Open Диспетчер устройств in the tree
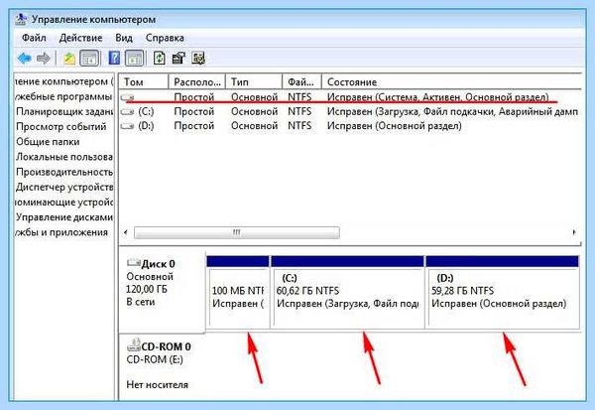595x410 pixels. click(x=64, y=188)
